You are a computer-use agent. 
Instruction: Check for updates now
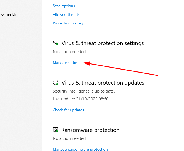[68, 110]
